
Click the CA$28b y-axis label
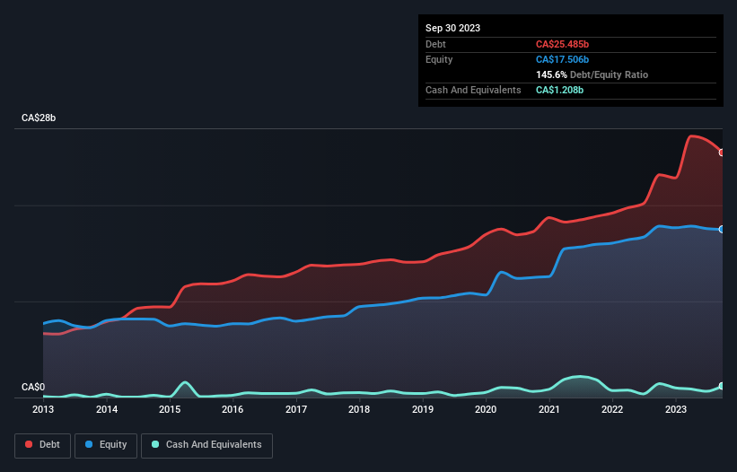[x=39, y=118]
